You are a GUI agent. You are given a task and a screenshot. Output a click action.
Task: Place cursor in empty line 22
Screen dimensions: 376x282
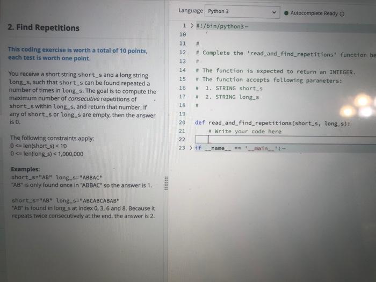pos(285,140)
